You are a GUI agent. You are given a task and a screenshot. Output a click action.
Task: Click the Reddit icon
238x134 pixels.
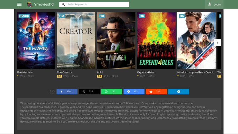click(x=151, y=92)
